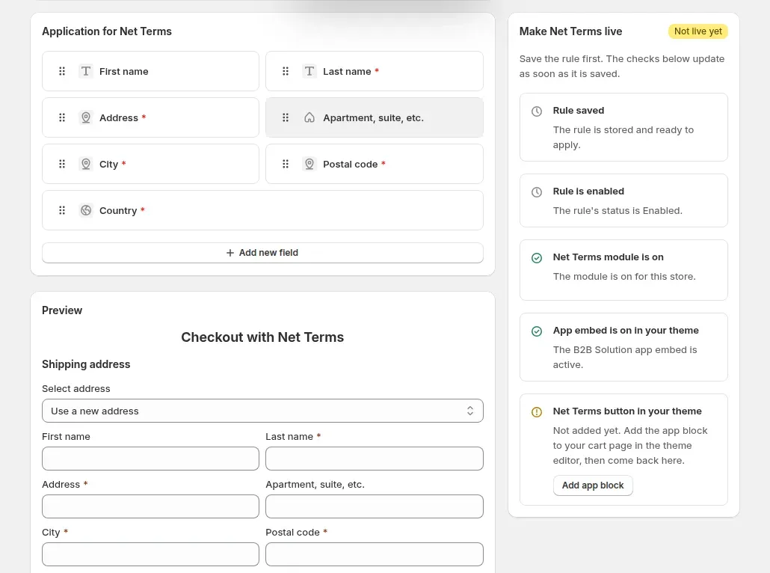Click the Application for Net Terms title
This screenshot has height=573, width=770.
(107, 31)
